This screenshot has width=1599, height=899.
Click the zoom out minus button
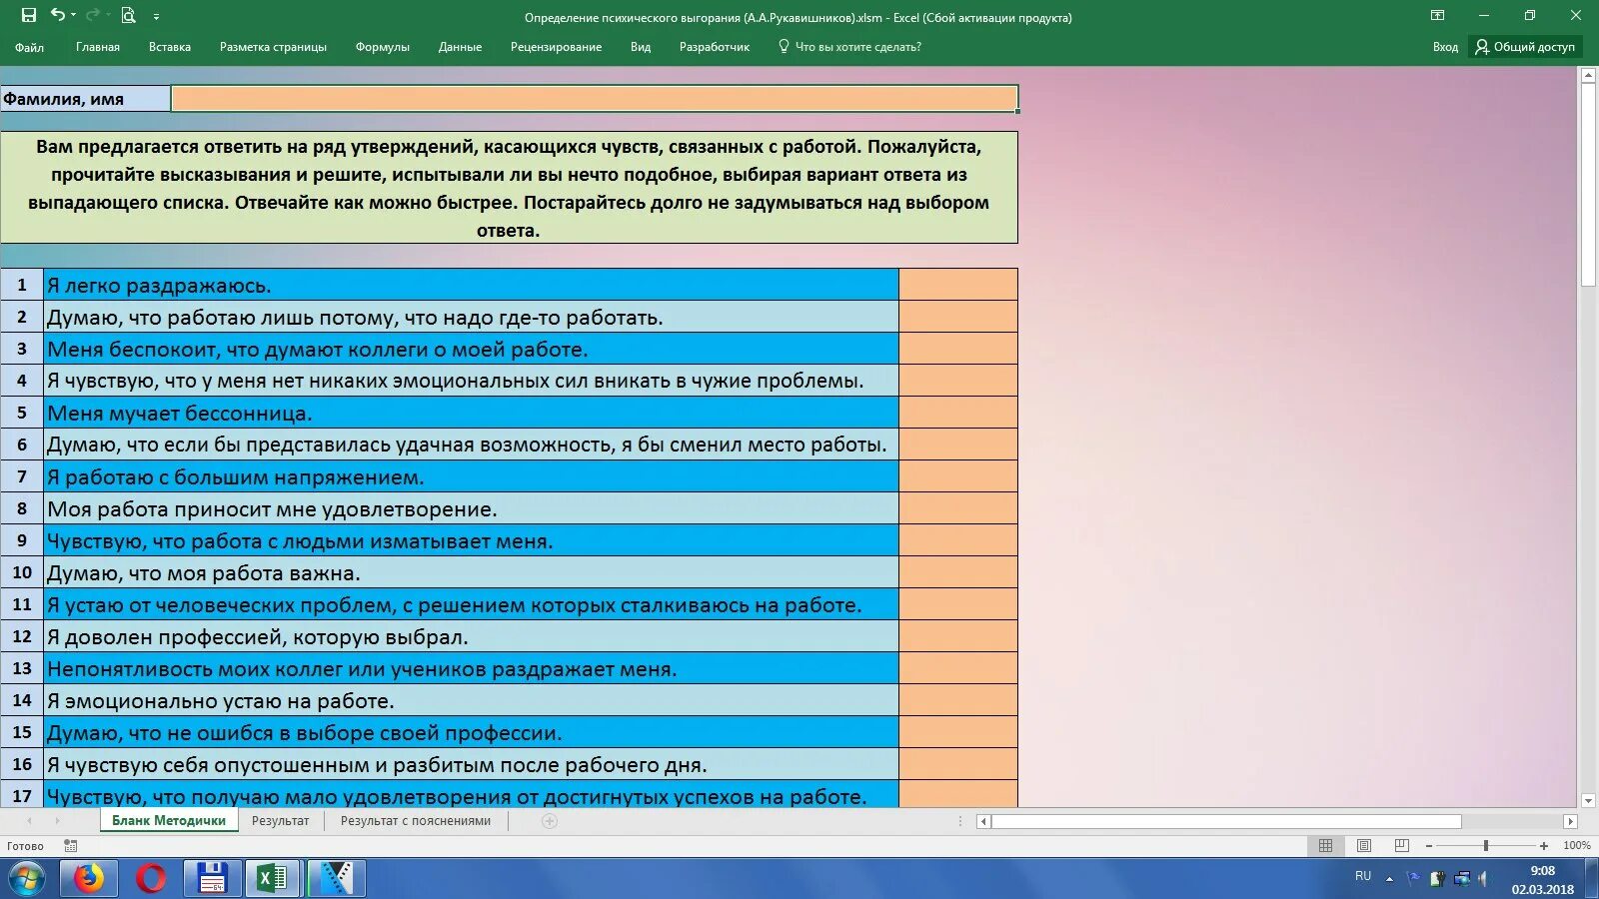click(1429, 846)
